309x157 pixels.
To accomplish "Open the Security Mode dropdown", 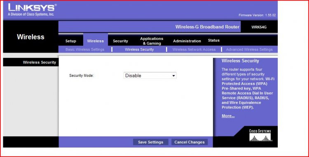I will [150, 76].
